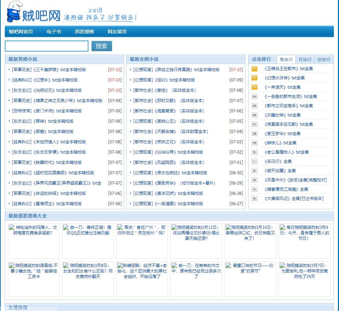Open the 电子书 navigation menu item

[x=54, y=32]
